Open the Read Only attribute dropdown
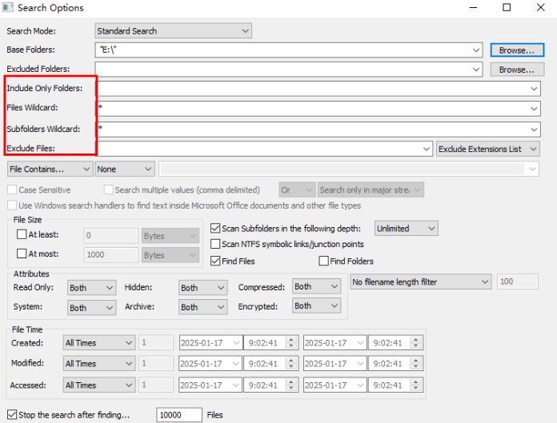This screenshot has width=557, height=423. (x=91, y=287)
